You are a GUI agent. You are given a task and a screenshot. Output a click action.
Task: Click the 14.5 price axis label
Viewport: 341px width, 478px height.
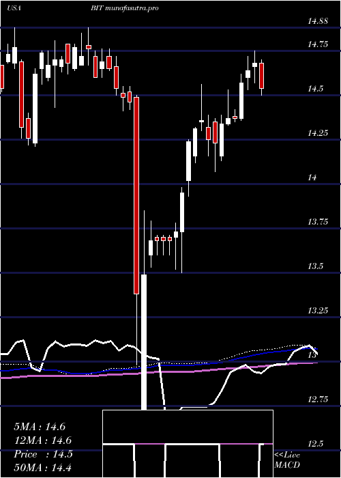[x=315, y=89]
